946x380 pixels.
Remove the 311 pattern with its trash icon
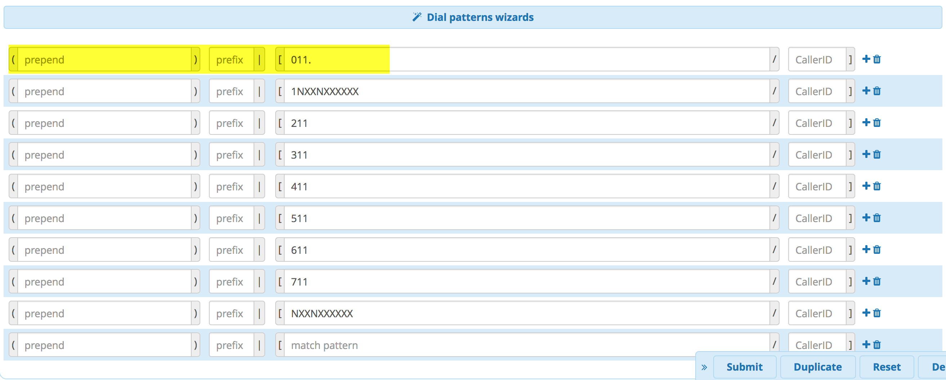coord(877,154)
